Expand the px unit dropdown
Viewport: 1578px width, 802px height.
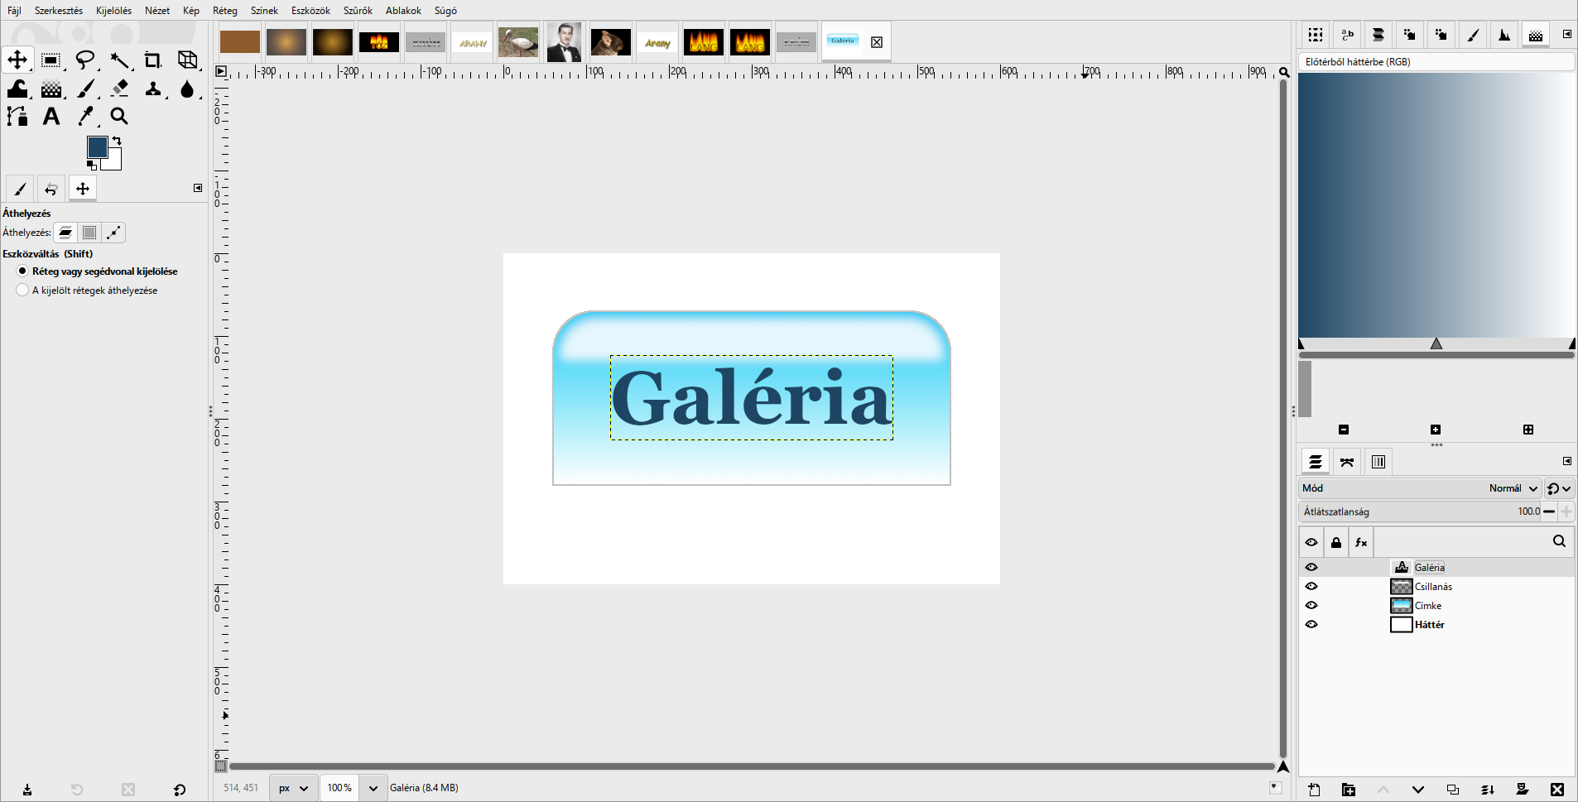[294, 788]
